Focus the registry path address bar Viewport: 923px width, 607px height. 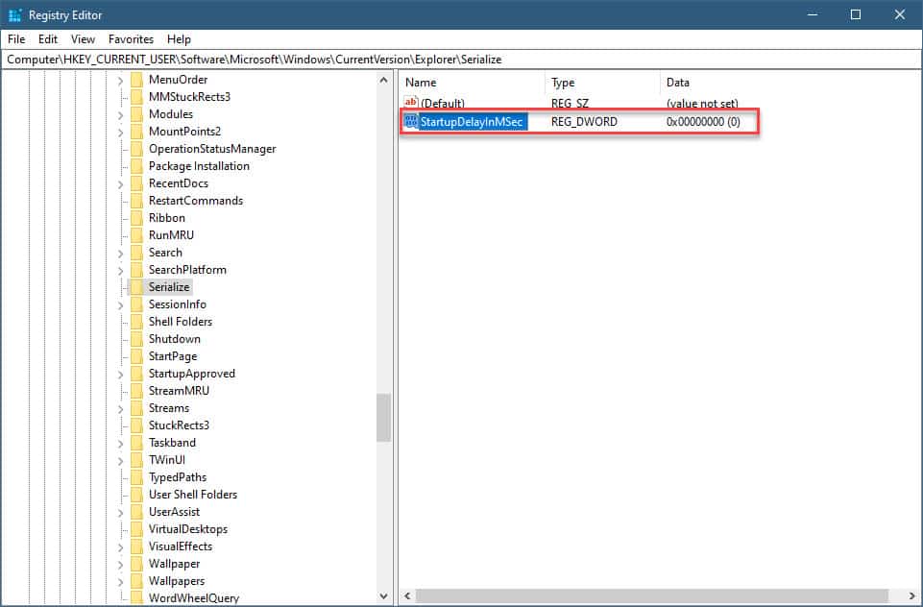tap(461, 60)
